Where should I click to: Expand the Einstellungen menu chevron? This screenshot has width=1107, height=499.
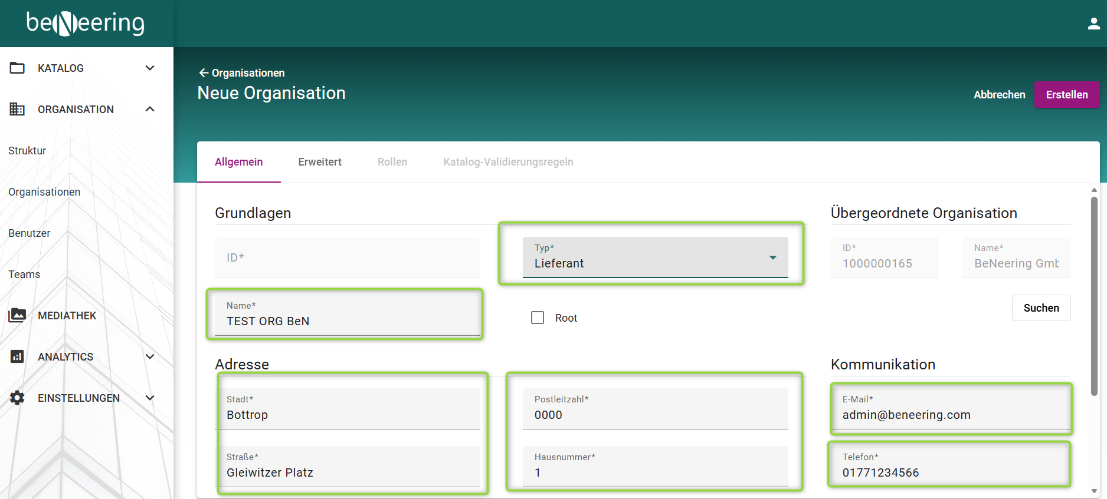tap(150, 398)
